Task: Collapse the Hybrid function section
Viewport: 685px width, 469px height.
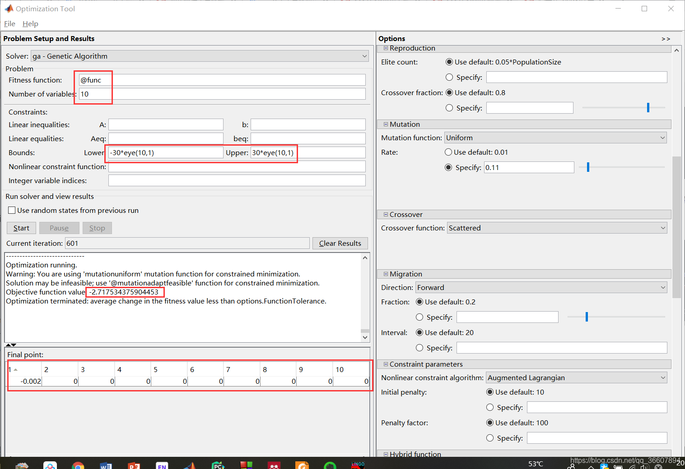Action: tap(386, 454)
